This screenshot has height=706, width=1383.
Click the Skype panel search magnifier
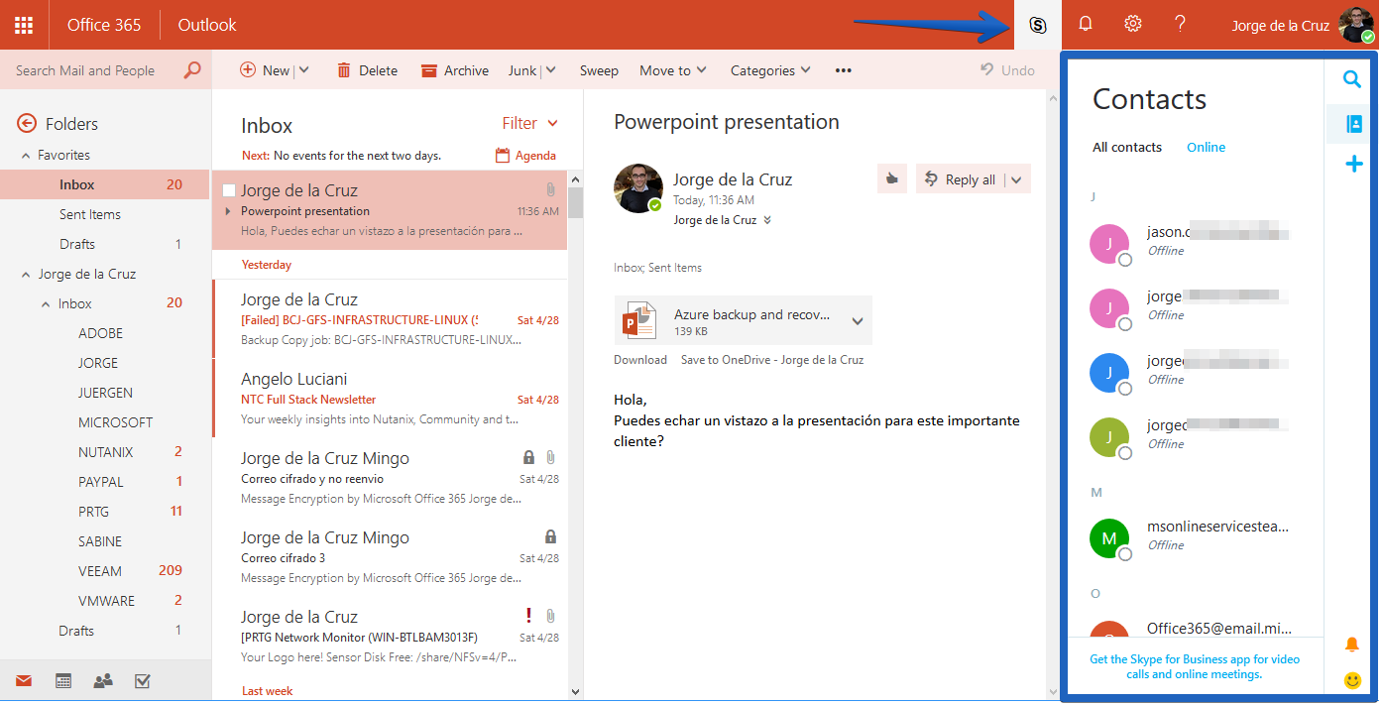click(1352, 79)
